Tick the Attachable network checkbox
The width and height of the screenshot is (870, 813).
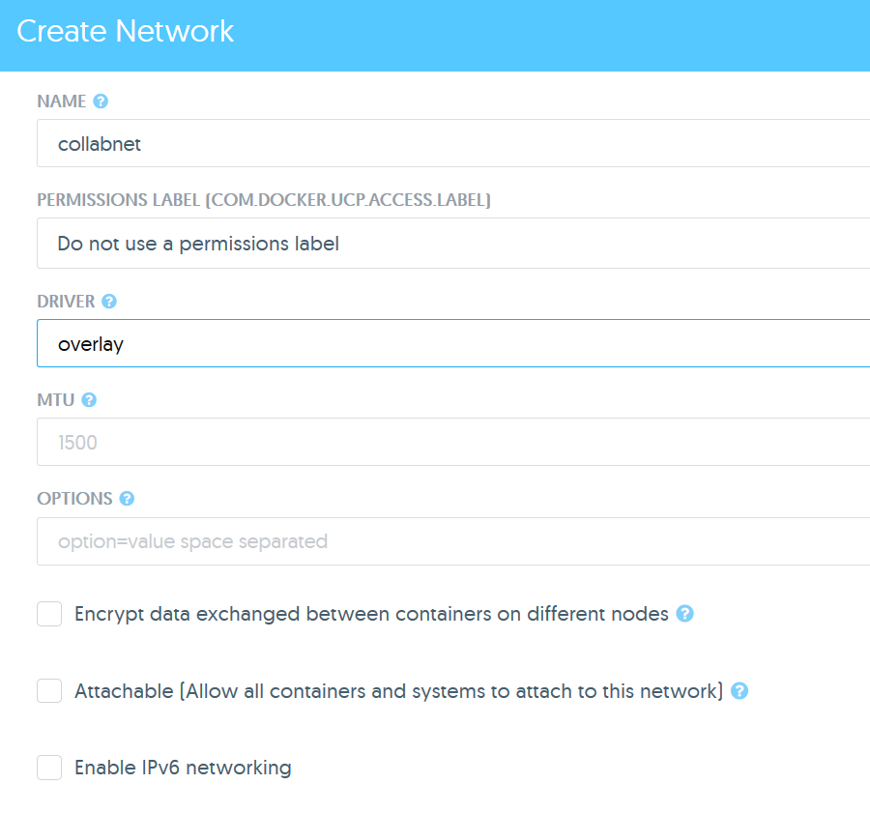(49, 691)
